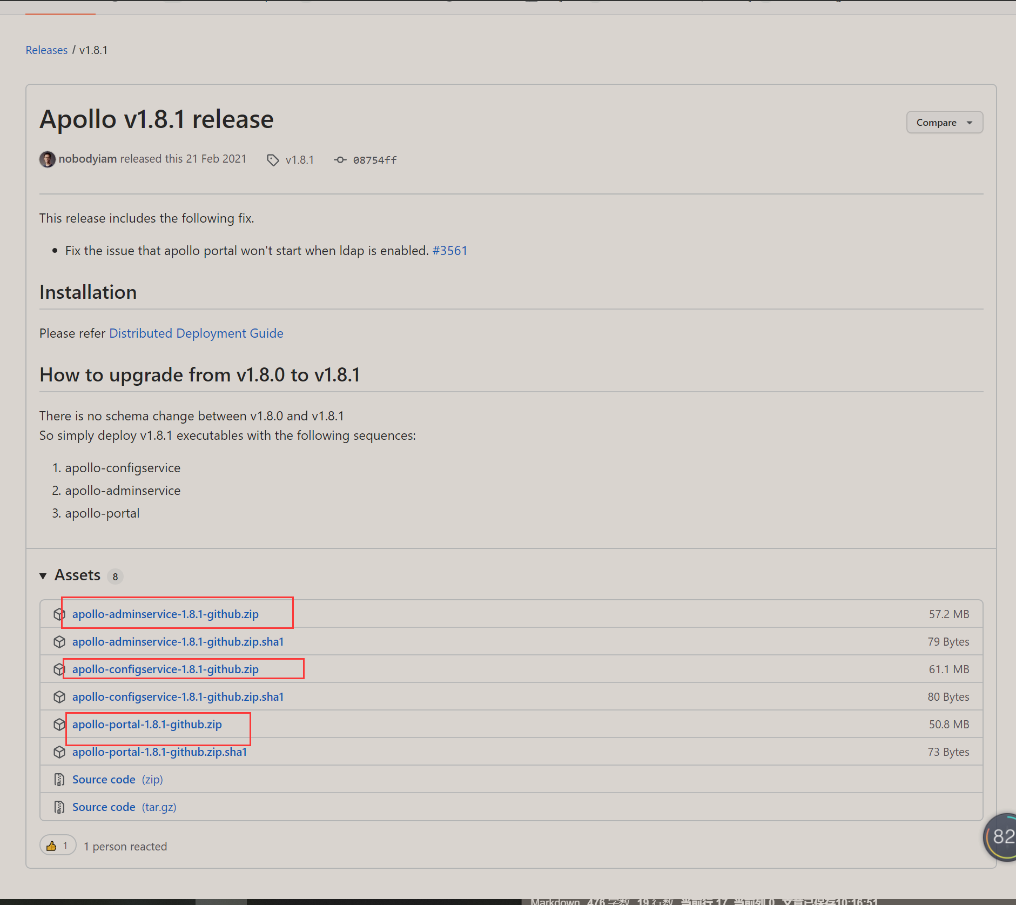Open issue #3561 link

[x=449, y=251]
